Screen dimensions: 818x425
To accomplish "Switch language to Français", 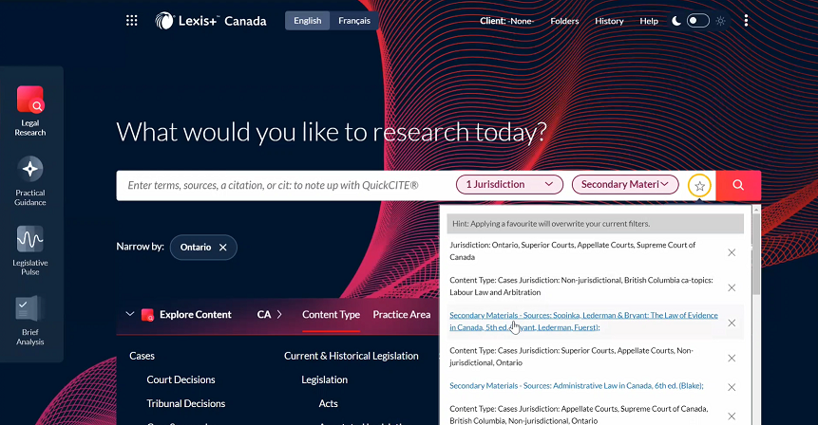I will [x=354, y=21].
